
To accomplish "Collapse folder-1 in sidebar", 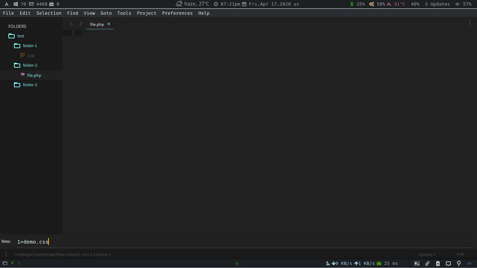I will point(17,46).
